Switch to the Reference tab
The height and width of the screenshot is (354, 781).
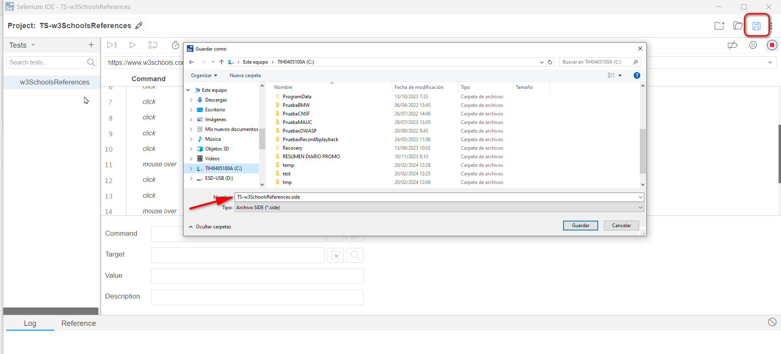(x=78, y=323)
